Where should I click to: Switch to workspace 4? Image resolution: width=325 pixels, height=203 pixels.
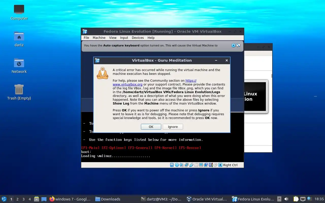(x=29, y=199)
